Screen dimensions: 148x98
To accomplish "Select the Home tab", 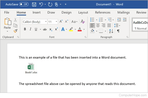I will pos(21,12).
